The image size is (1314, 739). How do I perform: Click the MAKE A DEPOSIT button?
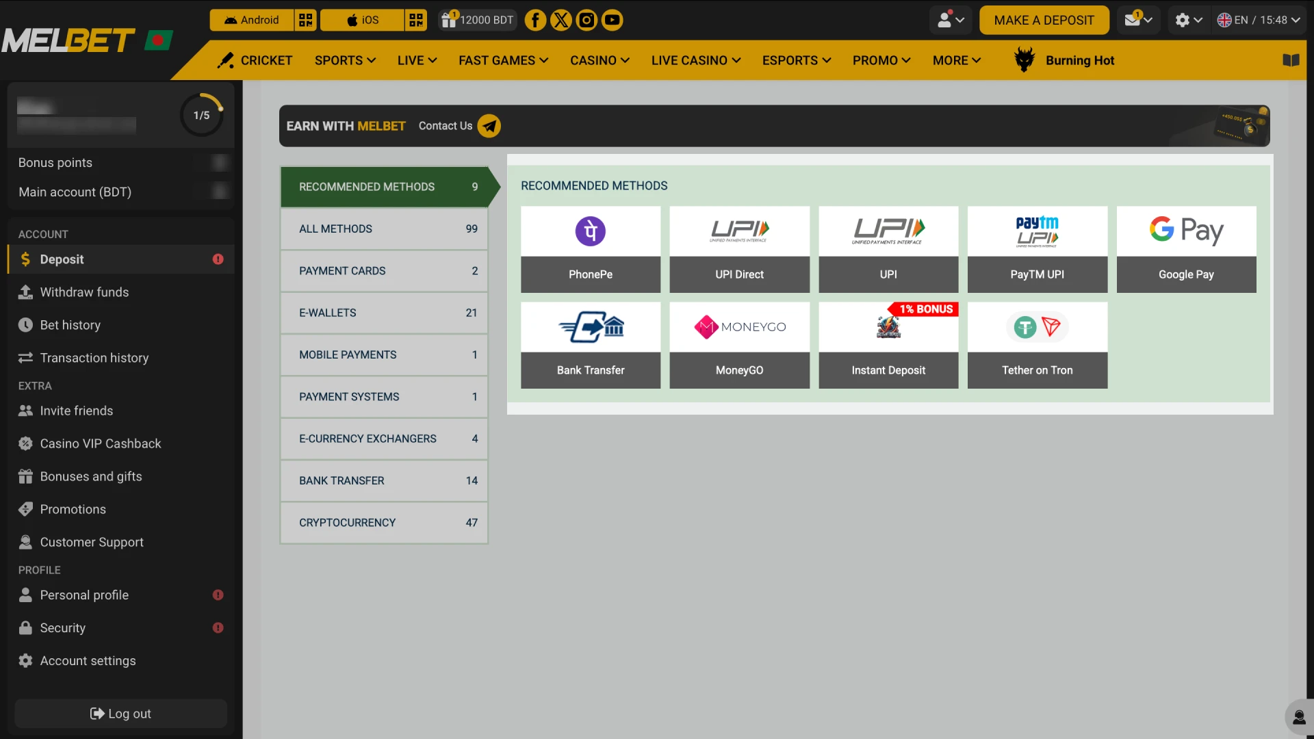1044,20
